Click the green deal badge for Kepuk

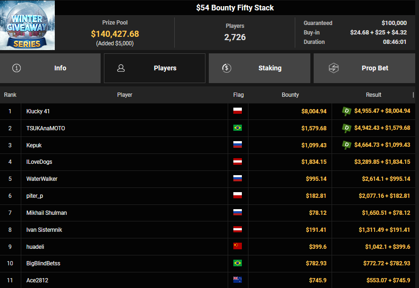347,145
